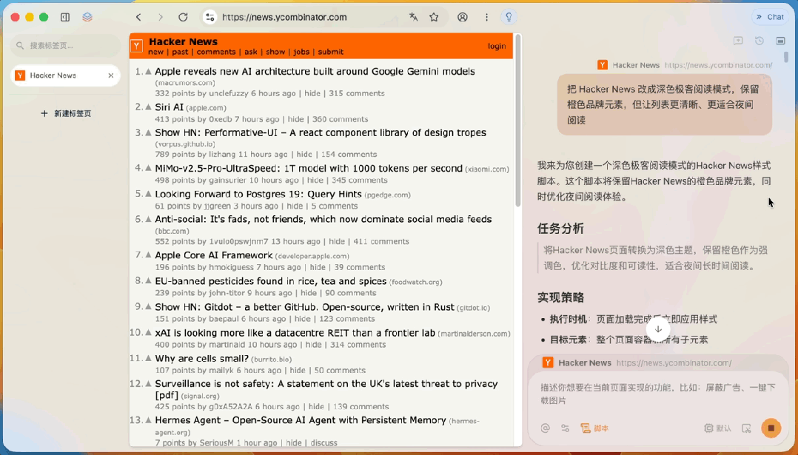Open the "ask" nav link
The height and width of the screenshot is (455, 798).
(251, 52)
